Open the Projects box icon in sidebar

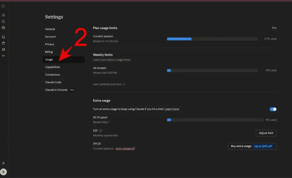pos(3,43)
